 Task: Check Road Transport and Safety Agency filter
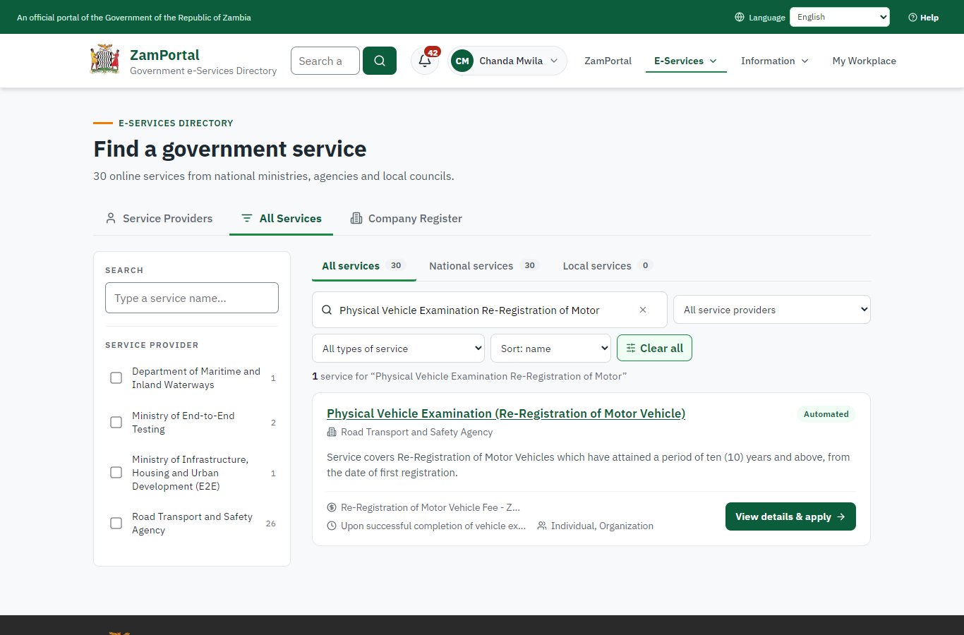point(116,524)
